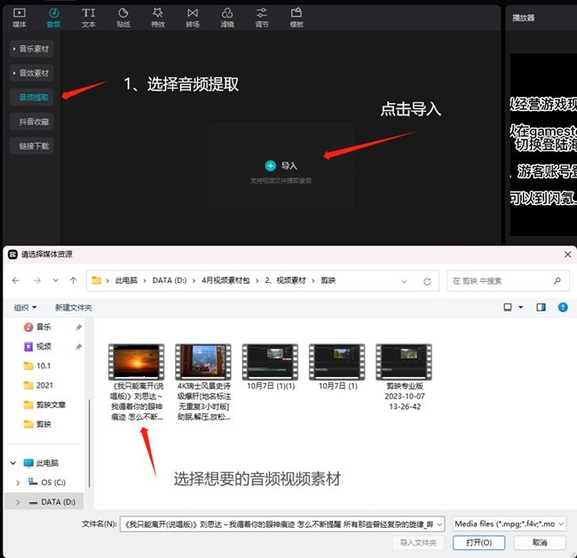577x558 pixels.
Task: Open the 组织 (Organize) menu
Action: 25,308
